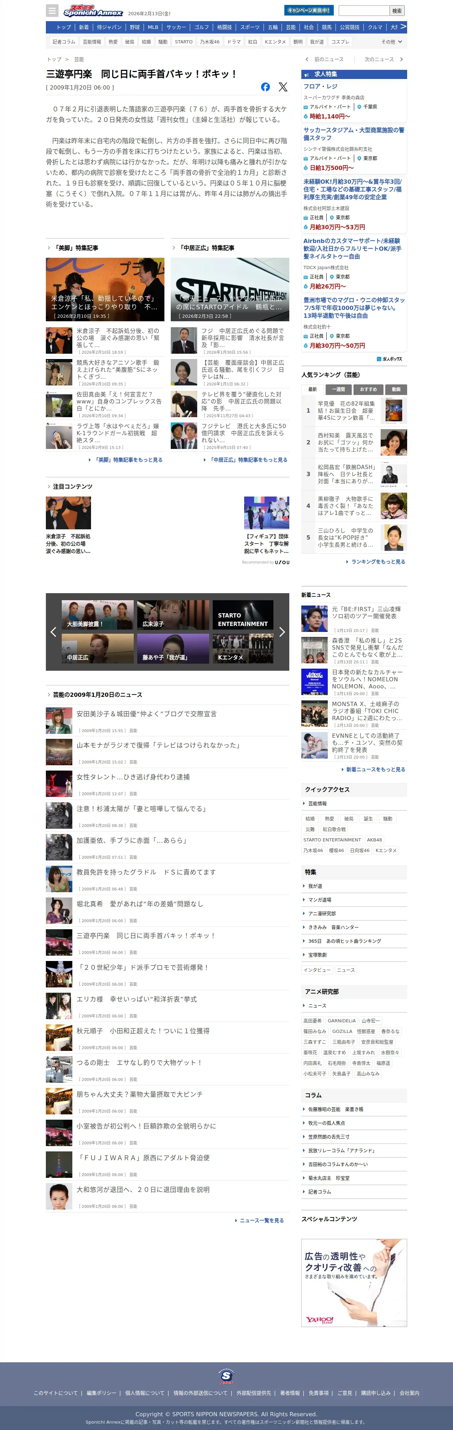Image resolution: width=453 pixels, height=1430 pixels.
Task: Show next slide in the photo carousel
Action: (x=282, y=632)
